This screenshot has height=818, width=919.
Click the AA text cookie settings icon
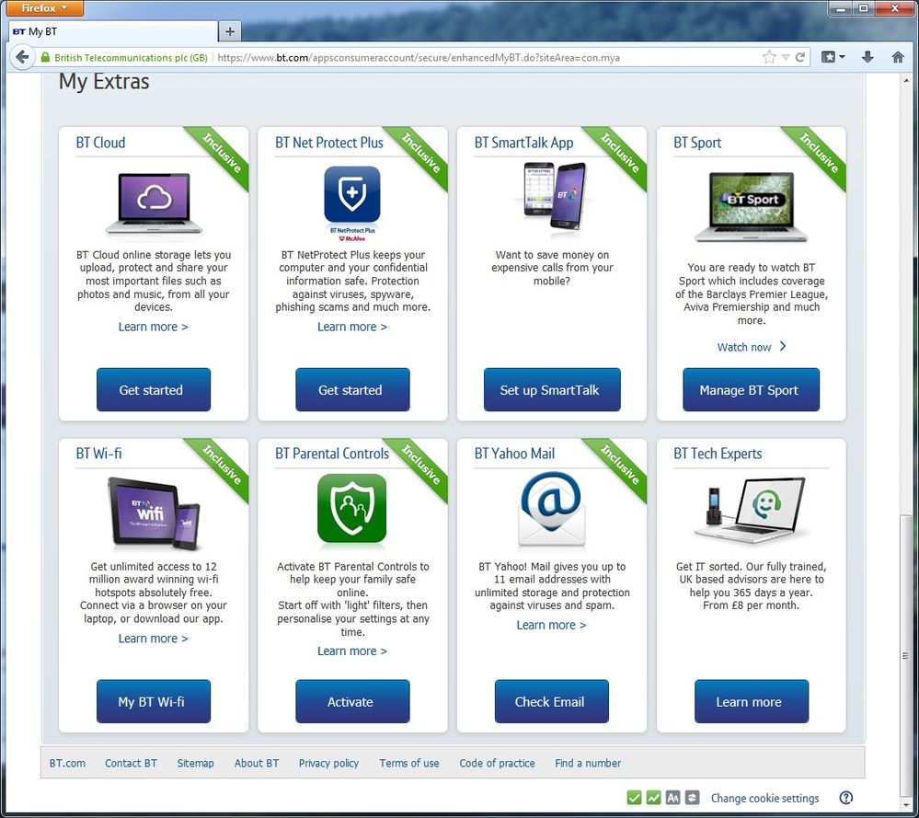pos(672,798)
